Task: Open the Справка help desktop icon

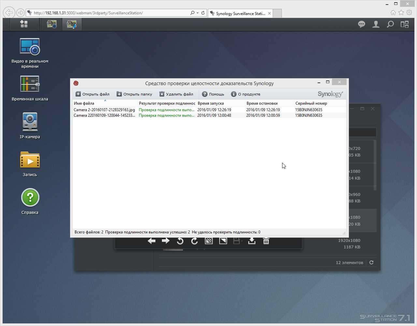Action: pyautogui.click(x=30, y=201)
